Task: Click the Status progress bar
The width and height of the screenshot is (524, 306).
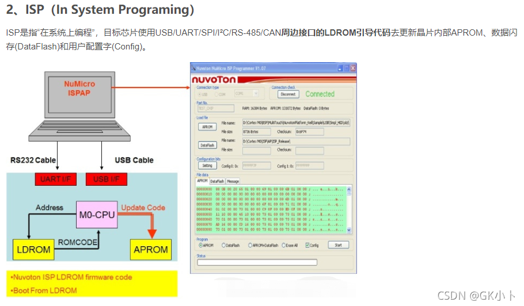Action: pos(257,263)
